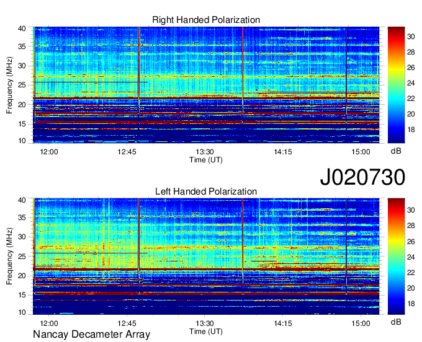This screenshot has width=422, height=342.
Task: Click the 18 value on the bottom color bar
Action: click(411, 304)
